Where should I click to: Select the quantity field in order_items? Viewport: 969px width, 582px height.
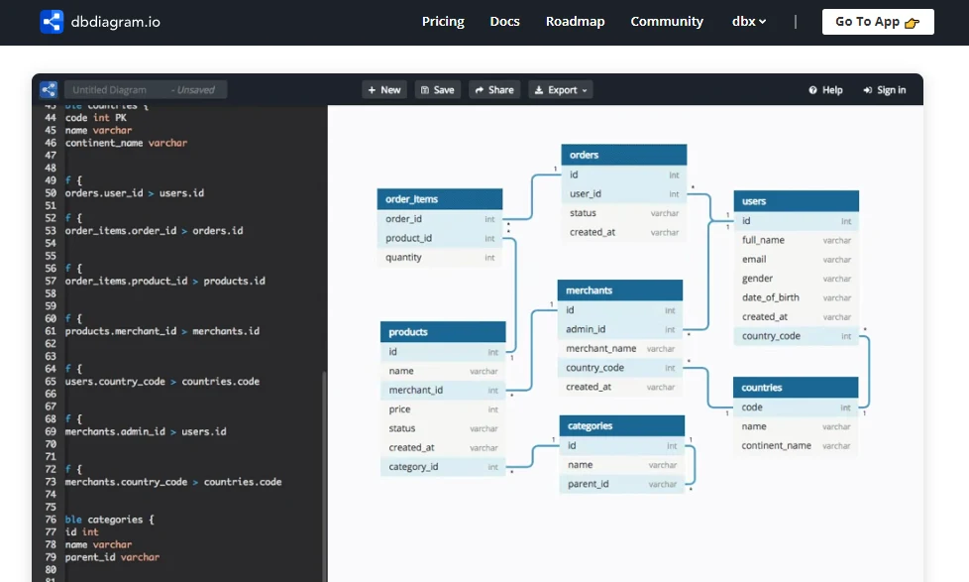439,258
